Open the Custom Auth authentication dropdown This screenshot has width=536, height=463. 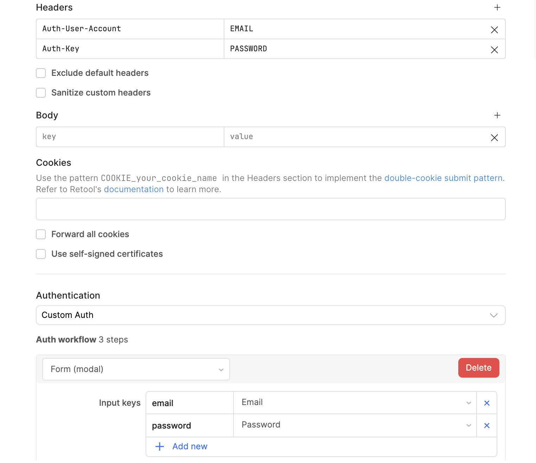pyautogui.click(x=270, y=315)
